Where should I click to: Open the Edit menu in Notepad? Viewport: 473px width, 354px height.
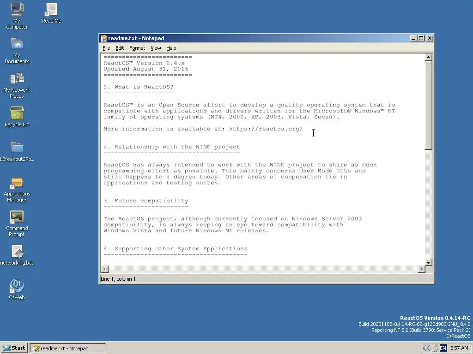120,48
